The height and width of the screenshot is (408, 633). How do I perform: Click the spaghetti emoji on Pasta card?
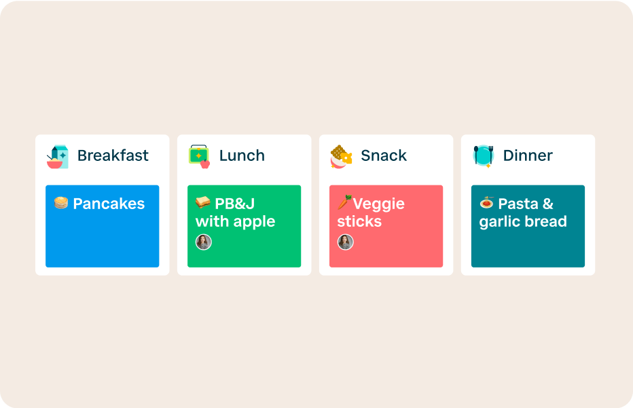[486, 203]
